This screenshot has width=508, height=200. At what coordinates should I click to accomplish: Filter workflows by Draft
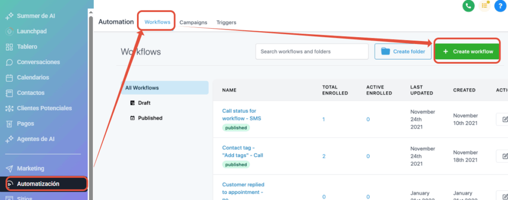coord(143,103)
